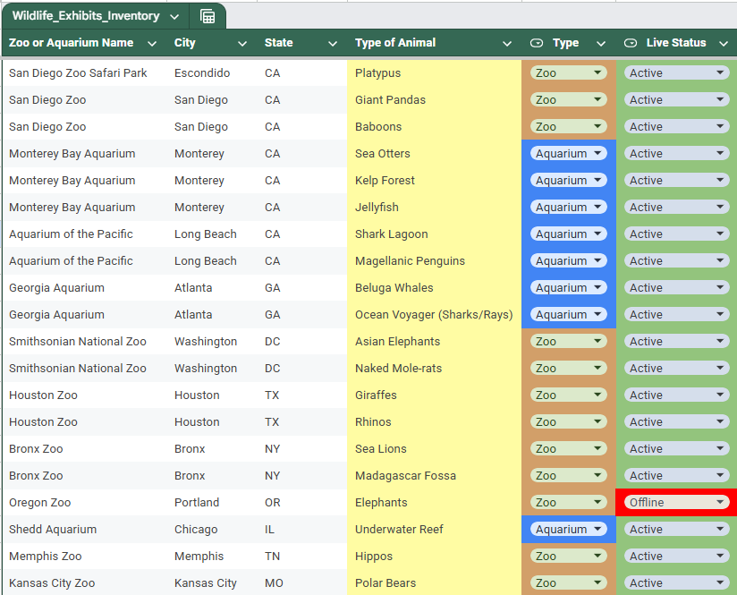Screen dimensions: 737x595
Task: Click the dropdown-type icon beside the Type header
Action: coord(537,43)
